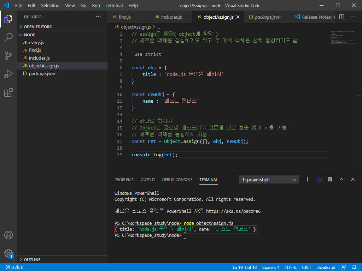
Task: Click the terminal prompt input cursor
Action: [185, 235]
